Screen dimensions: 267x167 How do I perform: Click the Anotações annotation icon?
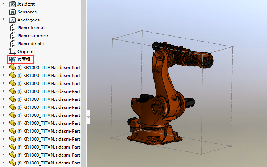(12, 20)
